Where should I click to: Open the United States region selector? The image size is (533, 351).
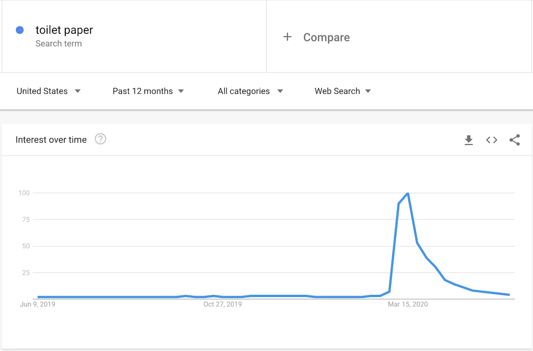[42, 91]
